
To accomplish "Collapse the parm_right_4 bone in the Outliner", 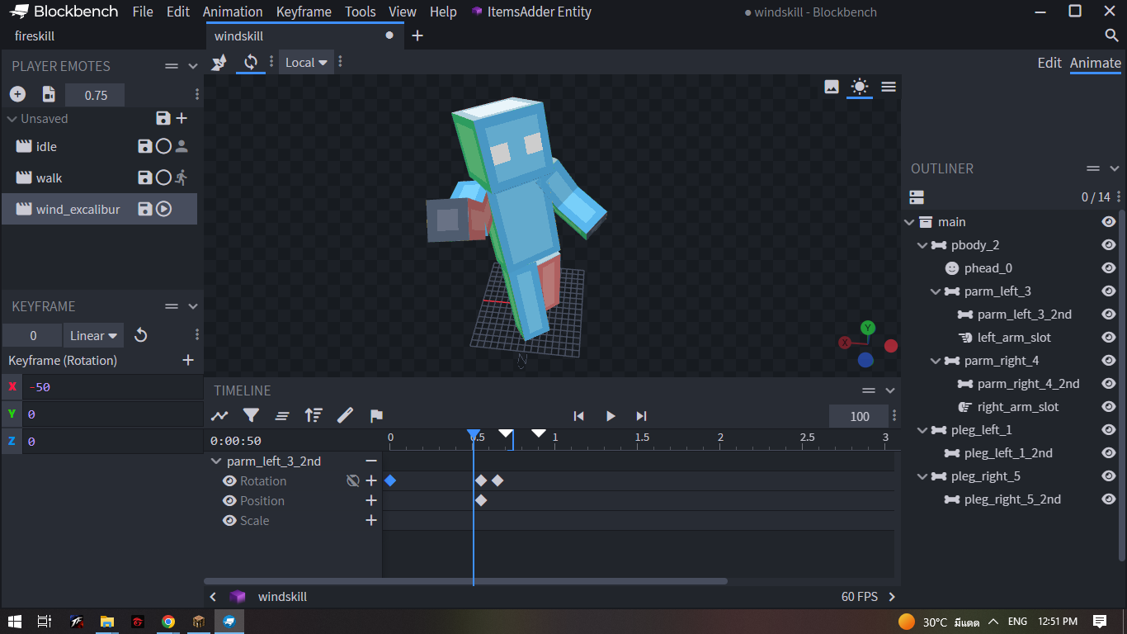I will pos(935,360).
